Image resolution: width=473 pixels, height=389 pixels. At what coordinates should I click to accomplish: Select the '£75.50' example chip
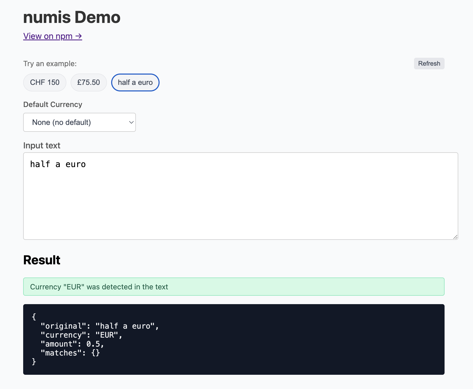[88, 82]
